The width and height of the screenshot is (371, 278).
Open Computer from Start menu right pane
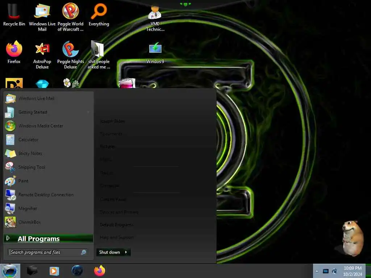pyautogui.click(x=109, y=186)
